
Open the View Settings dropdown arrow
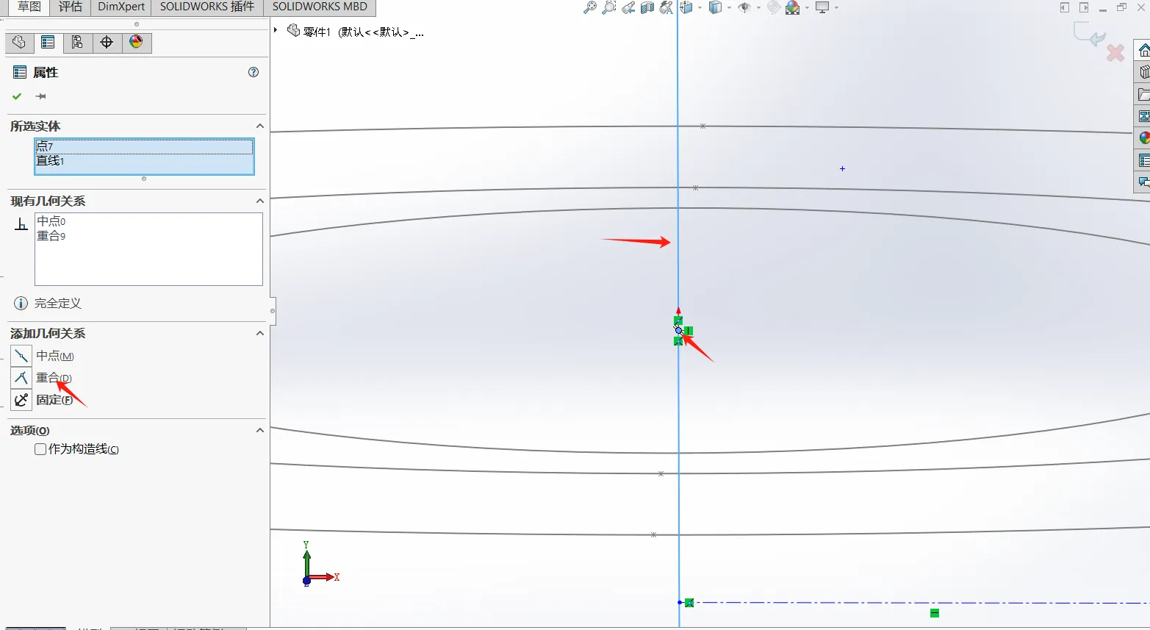pyautogui.click(x=835, y=8)
